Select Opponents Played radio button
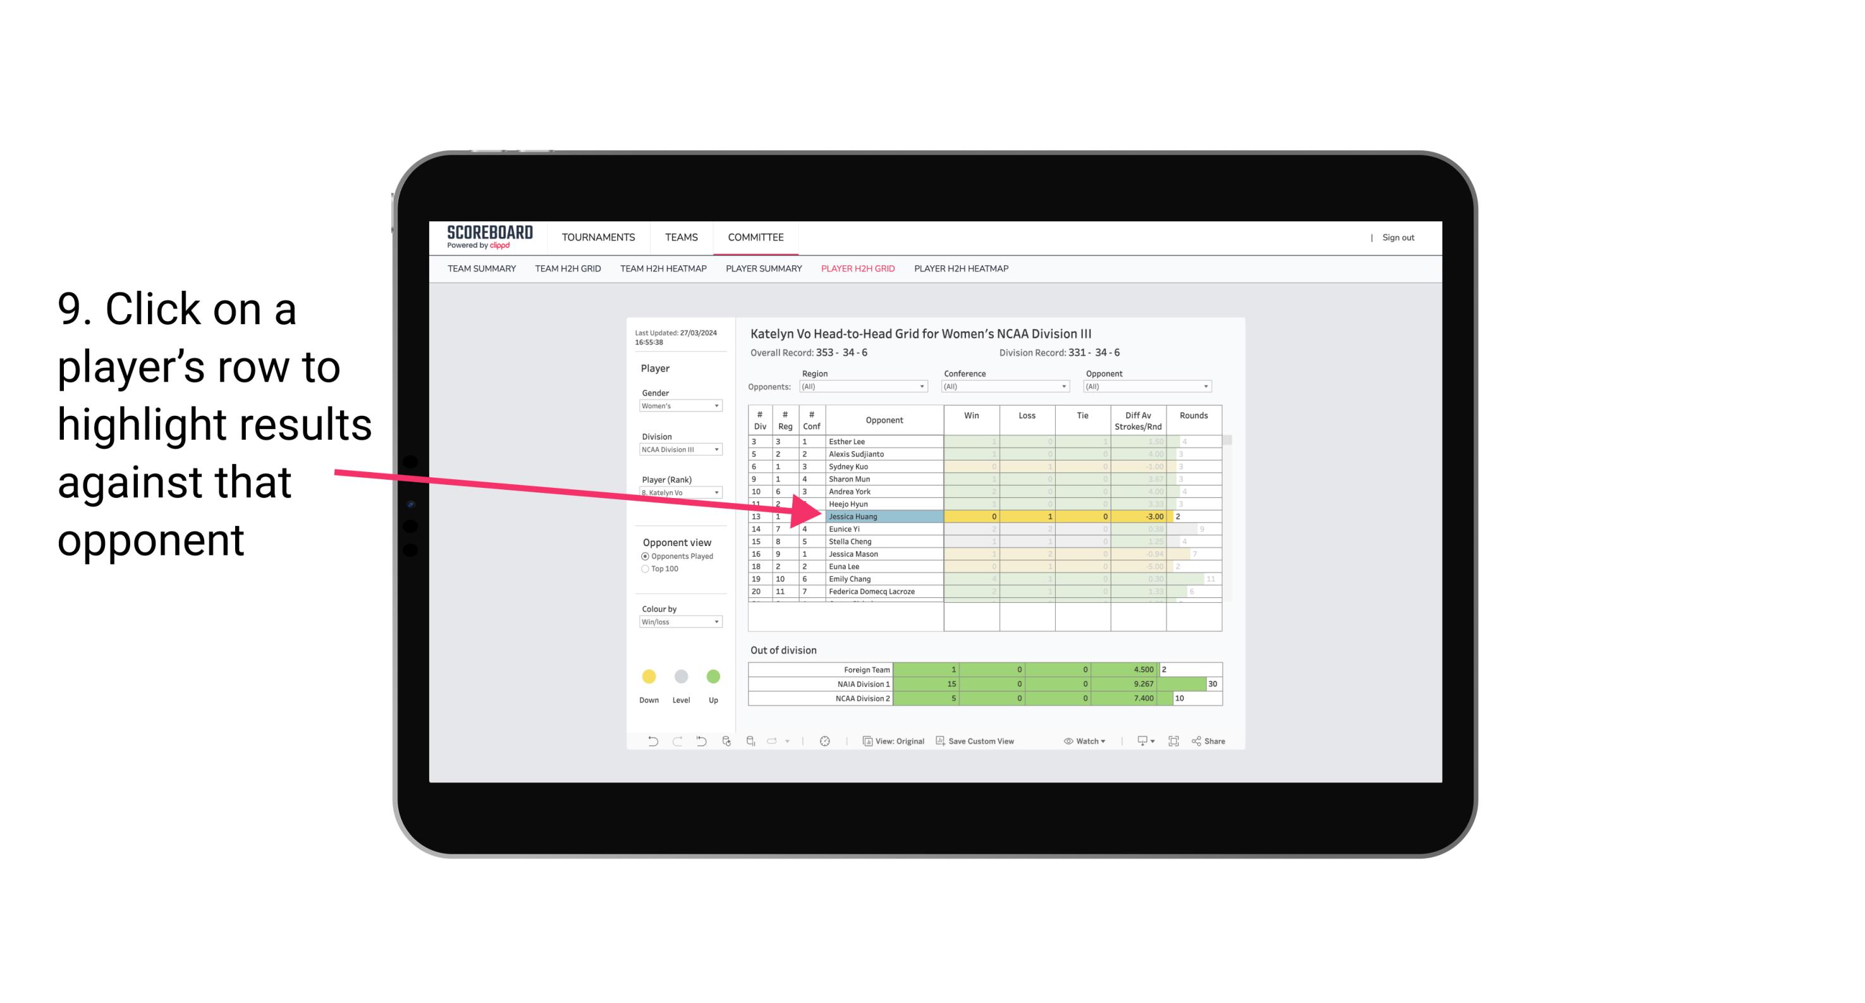The width and height of the screenshot is (1865, 1003). point(644,556)
